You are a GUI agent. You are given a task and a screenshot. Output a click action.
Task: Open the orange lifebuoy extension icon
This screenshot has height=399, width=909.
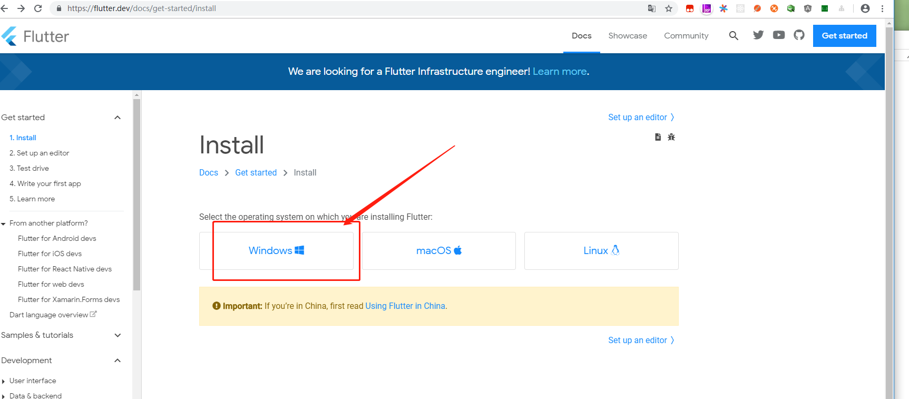(774, 8)
